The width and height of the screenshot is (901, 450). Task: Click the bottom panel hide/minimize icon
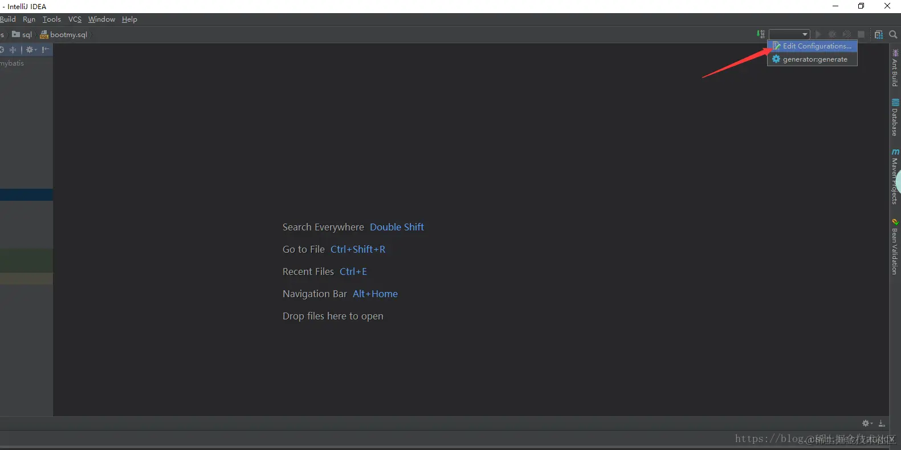[x=882, y=423]
